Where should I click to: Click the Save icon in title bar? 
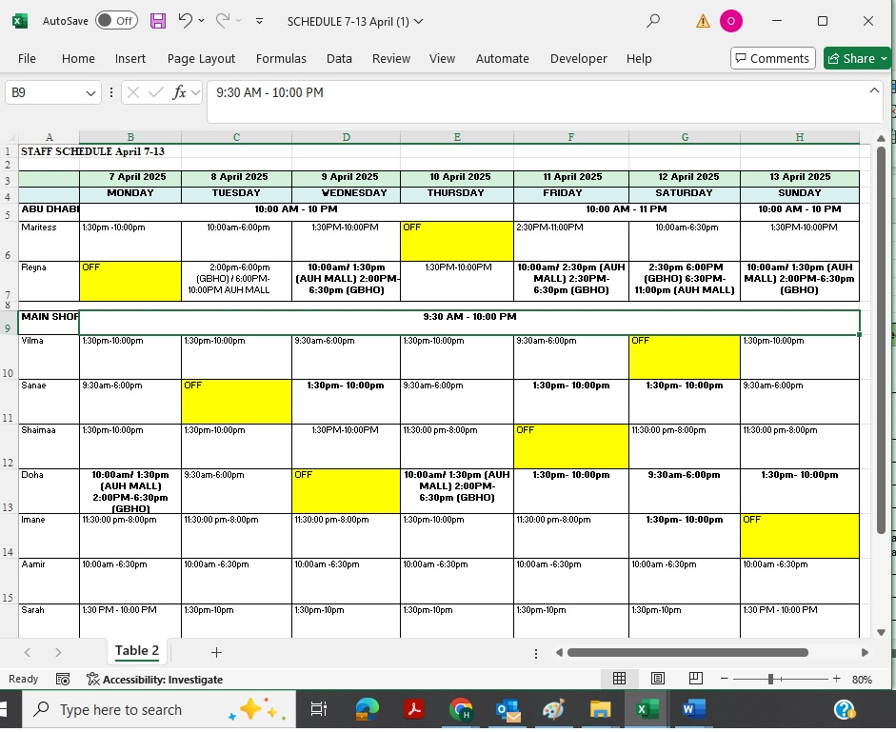tap(158, 21)
